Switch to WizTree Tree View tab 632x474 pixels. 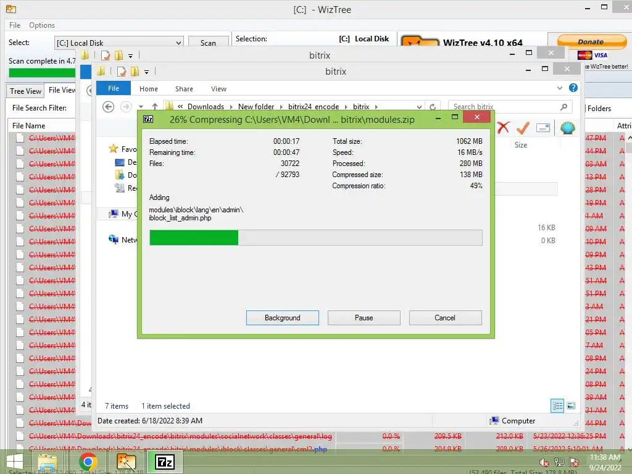pyautogui.click(x=25, y=91)
